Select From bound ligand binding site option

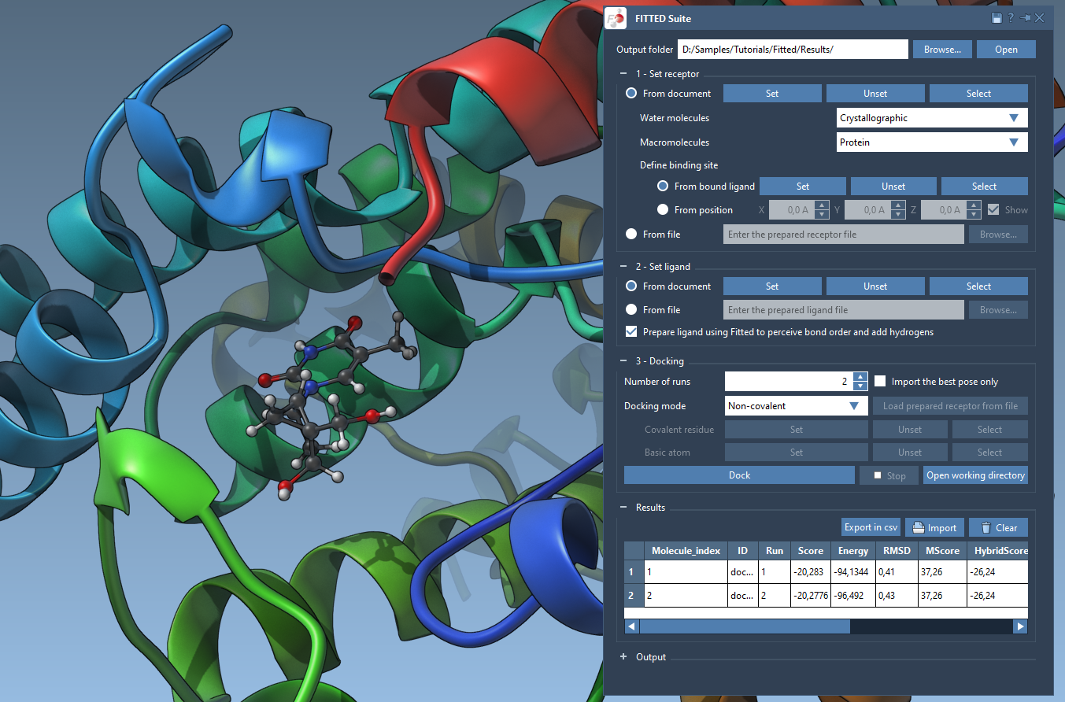(x=663, y=187)
